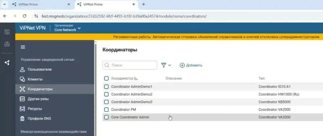Image resolution: width=323 pixels, height=136 pixels.
Task: Open Пользователи in the sidebar menu
Action: [55, 69]
